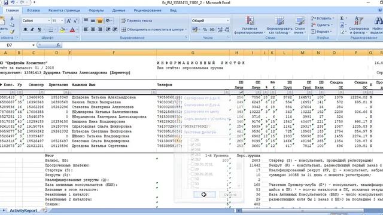Viewport: 383px width, 215px height.
Task: Save the workbook from quick access toolbar
Action: (5, 2)
